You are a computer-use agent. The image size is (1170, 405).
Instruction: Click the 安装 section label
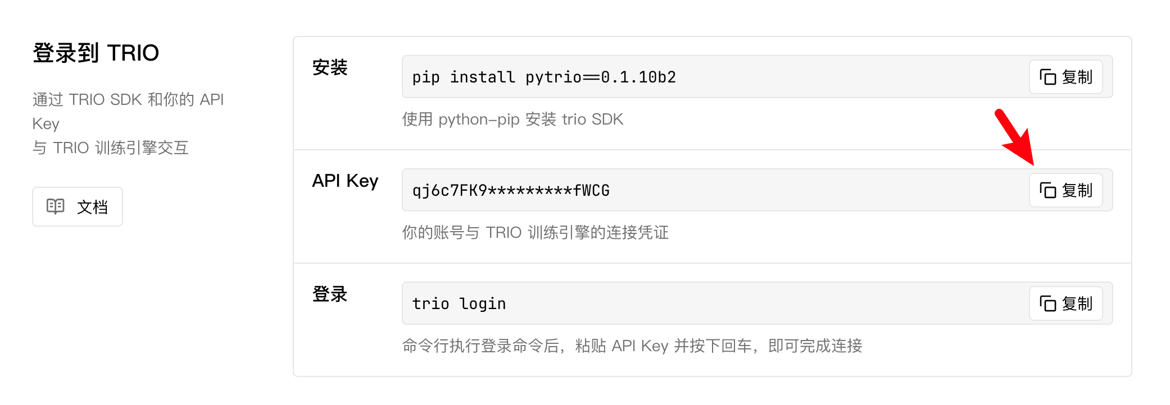click(x=330, y=68)
